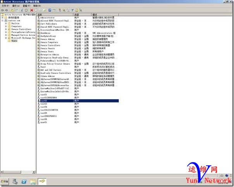Click the Show/Hide console tree icon

pyautogui.click(x=17, y=10)
